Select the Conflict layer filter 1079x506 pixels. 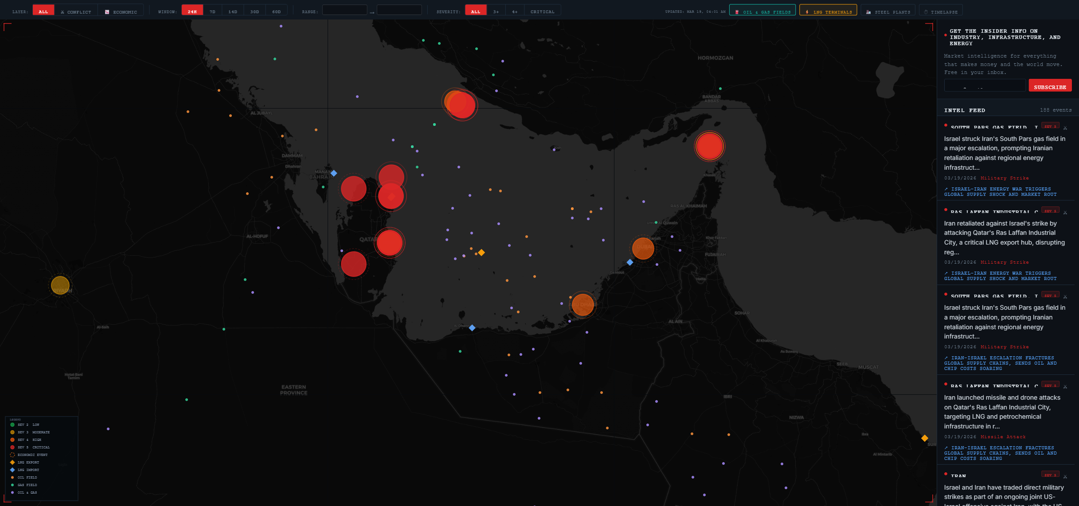tap(76, 12)
